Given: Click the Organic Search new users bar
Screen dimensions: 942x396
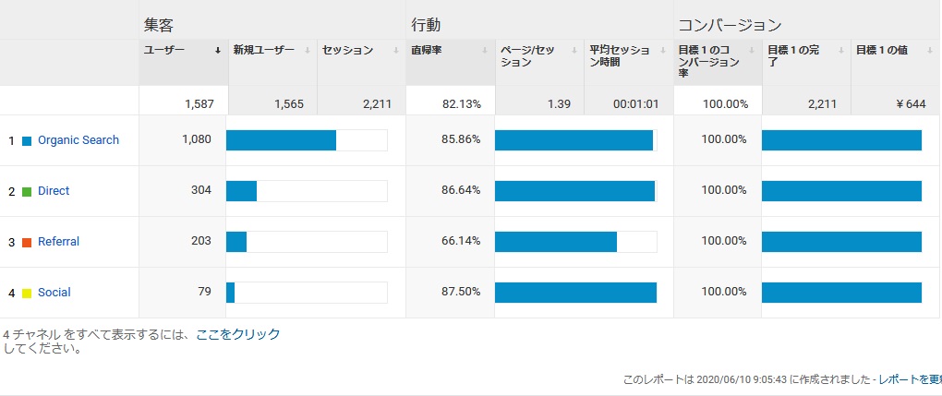Looking at the screenshot, I should [x=307, y=140].
